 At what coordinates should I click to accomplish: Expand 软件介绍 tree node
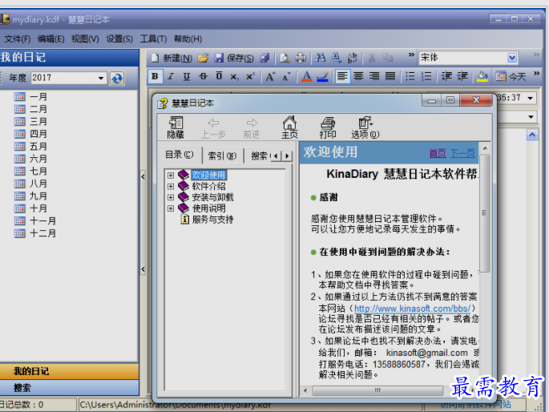click(171, 186)
